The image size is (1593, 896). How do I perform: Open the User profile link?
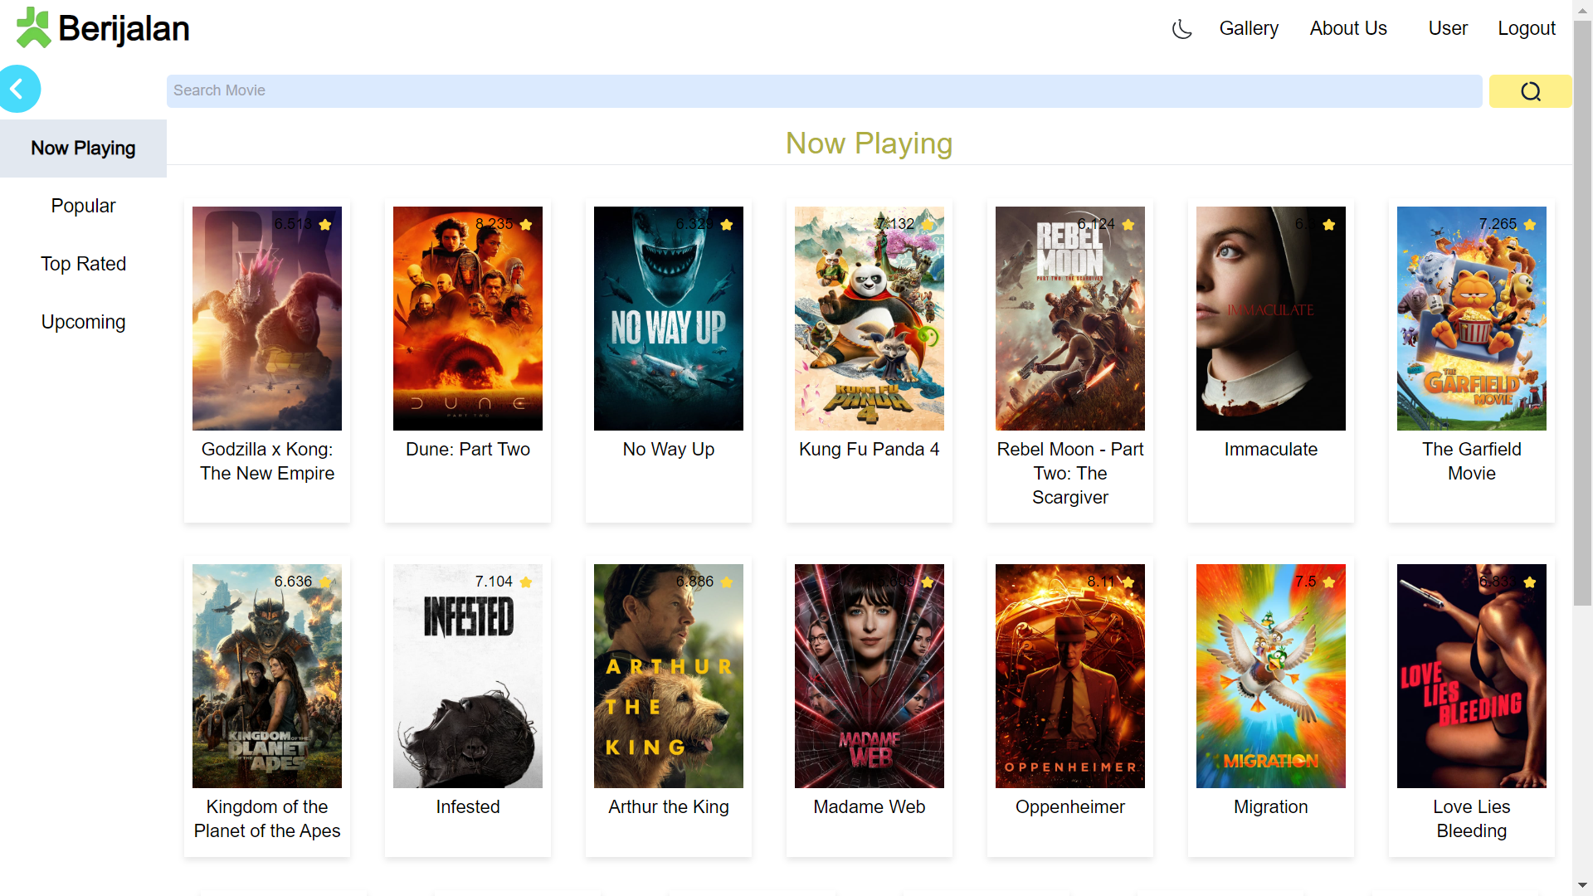click(1447, 28)
